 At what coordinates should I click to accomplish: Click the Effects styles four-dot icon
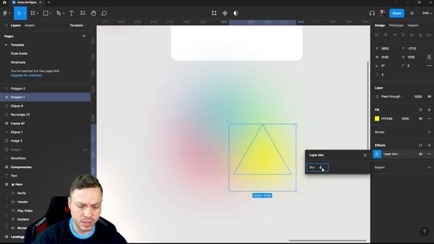[420, 145]
